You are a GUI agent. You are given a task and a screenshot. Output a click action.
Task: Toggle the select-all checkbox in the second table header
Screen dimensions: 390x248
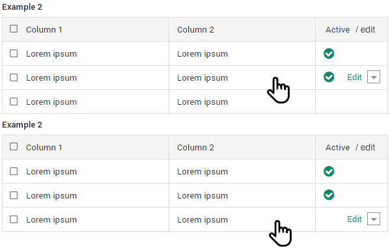14,146
